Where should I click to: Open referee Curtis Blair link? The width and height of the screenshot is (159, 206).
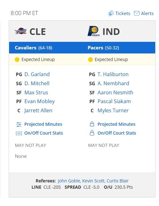point(118,181)
